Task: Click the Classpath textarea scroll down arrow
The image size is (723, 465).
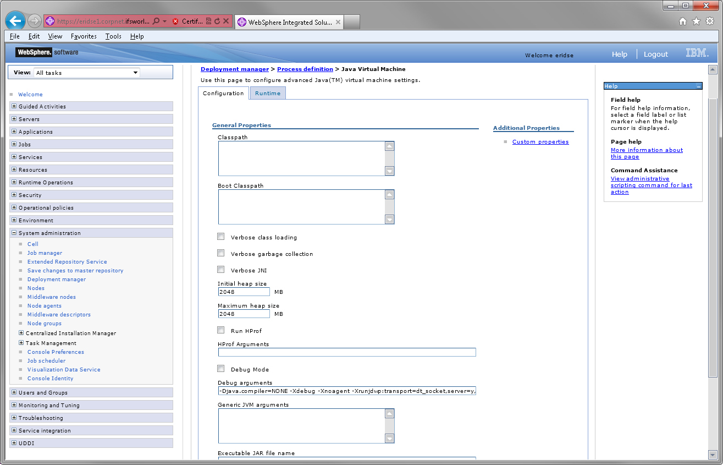Action: click(390, 171)
